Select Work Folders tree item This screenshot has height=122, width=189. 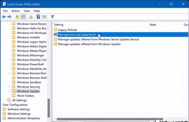tap(26, 96)
